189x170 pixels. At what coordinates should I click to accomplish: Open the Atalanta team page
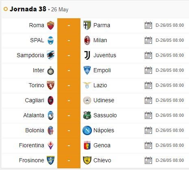click(x=34, y=115)
